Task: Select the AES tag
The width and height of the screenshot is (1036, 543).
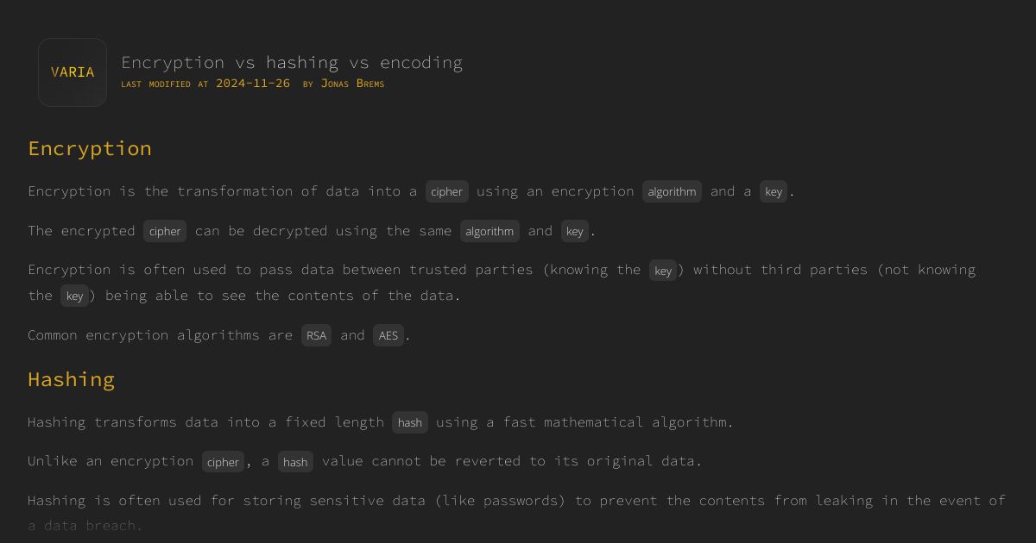Action: [x=388, y=335]
